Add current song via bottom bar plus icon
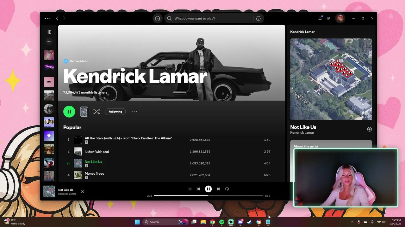The height and width of the screenshot is (227, 405). pos(83,191)
